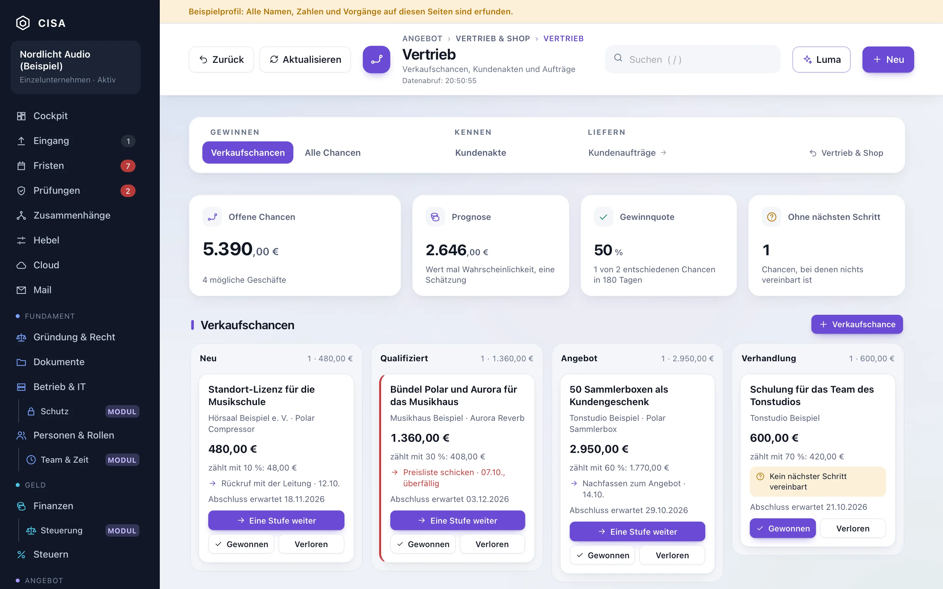The image size is (943, 589).
Task: Open Zusammenhänge in the sidebar
Action: (x=76, y=215)
